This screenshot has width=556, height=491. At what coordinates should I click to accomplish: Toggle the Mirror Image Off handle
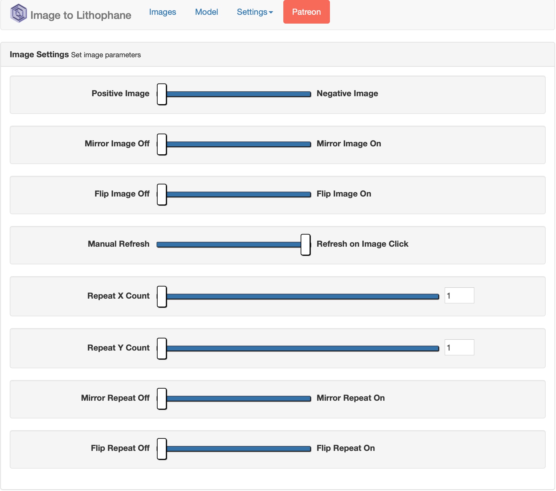[x=162, y=144]
